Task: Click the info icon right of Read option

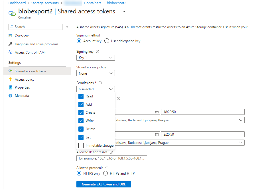Action: pos(118,99)
